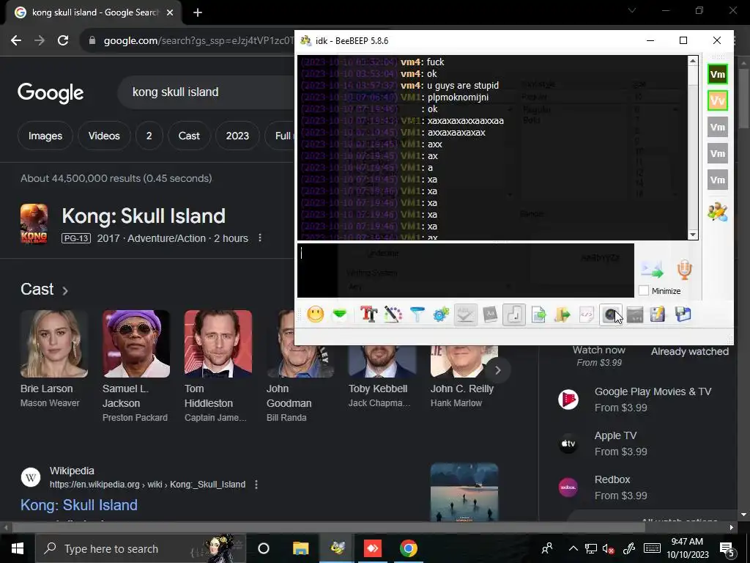Open the Windows notification center
Image resolution: width=750 pixels, height=563 pixels.
pos(727,548)
